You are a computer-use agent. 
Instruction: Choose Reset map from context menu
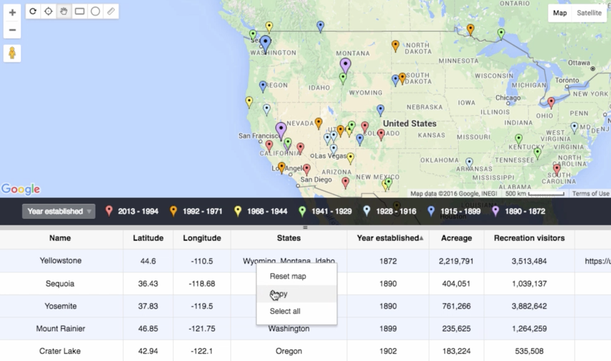coord(296,276)
